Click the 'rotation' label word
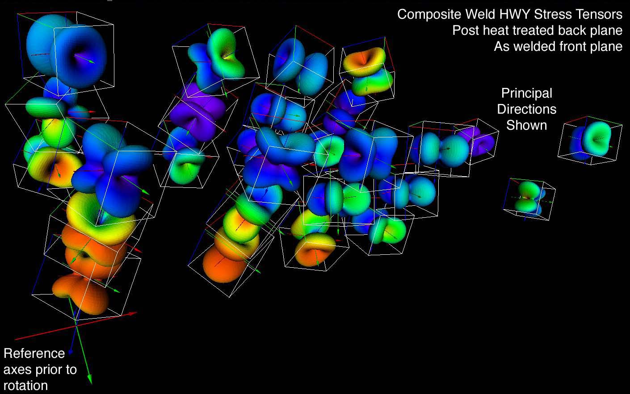The image size is (630, 394). (x=25, y=386)
